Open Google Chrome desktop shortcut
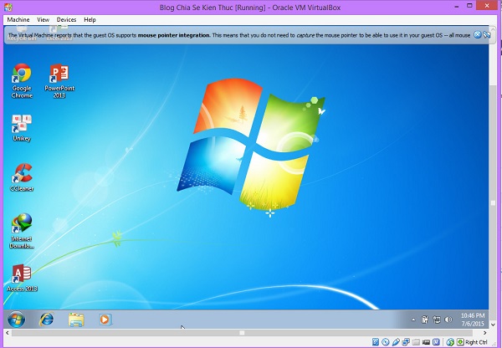 pos(22,80)
